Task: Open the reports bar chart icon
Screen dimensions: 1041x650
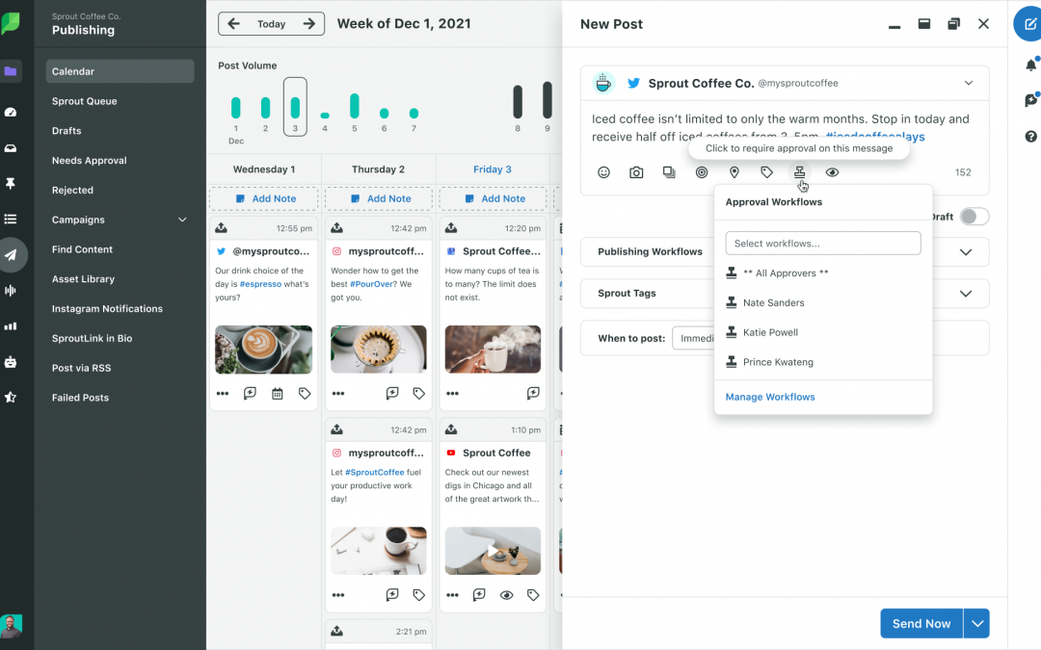Action: point(11,326)
